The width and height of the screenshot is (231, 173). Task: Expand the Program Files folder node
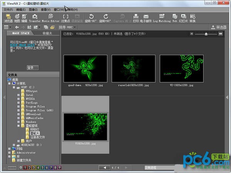(x=18, y=106)
